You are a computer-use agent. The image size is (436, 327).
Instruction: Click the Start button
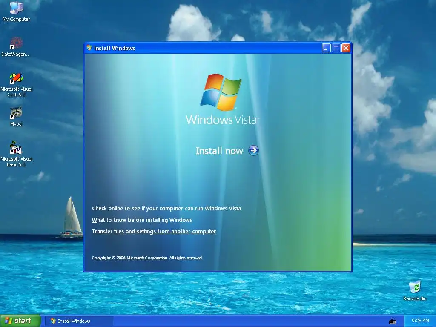click(20, 321)
